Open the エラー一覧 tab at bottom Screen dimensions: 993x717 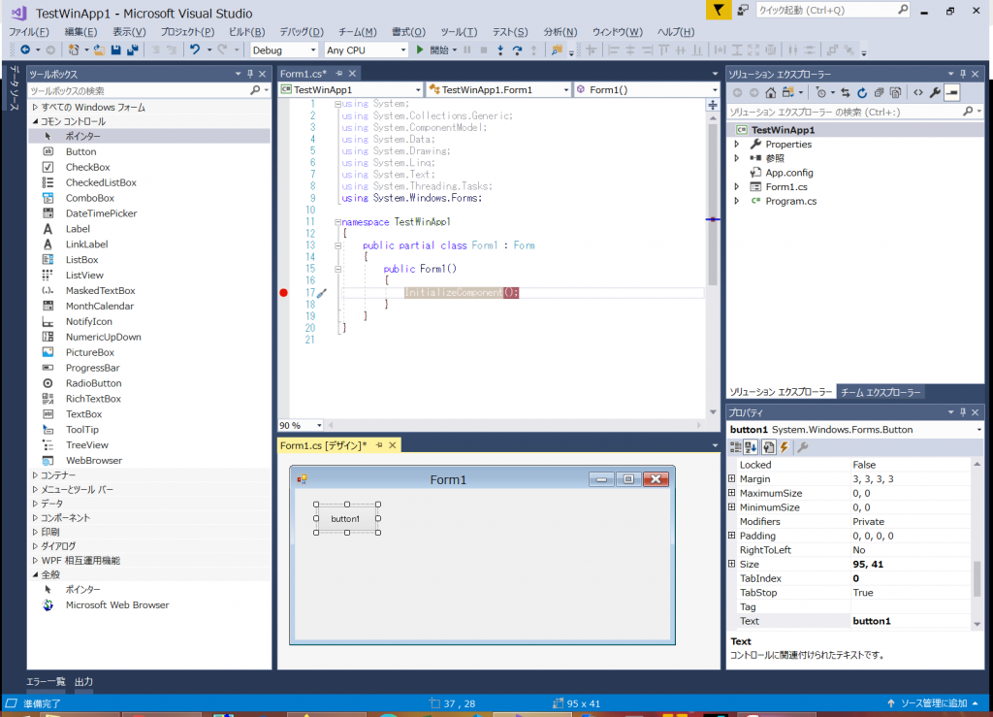(x=46, y=681)
